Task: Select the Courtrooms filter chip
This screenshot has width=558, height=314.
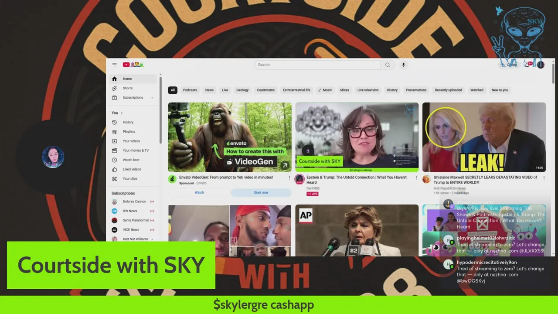Action: [265, 90]
